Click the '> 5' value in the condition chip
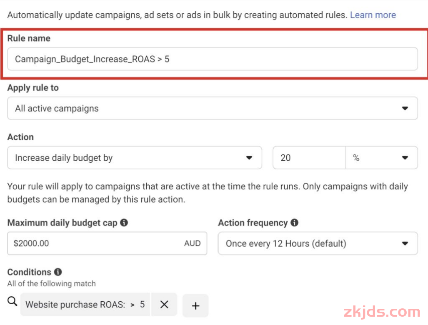This screenshot has height=325, width=428. (138, 305)
